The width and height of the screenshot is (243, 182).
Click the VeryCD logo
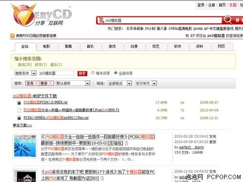click(42, 16)
